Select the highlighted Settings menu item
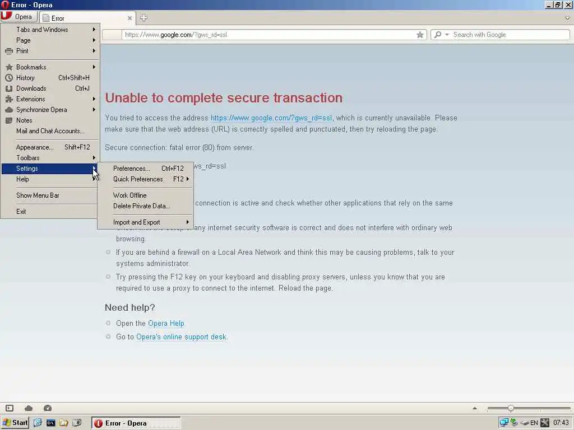The height and width of the screenshot is (430, 574). click(x=50, y=168)
